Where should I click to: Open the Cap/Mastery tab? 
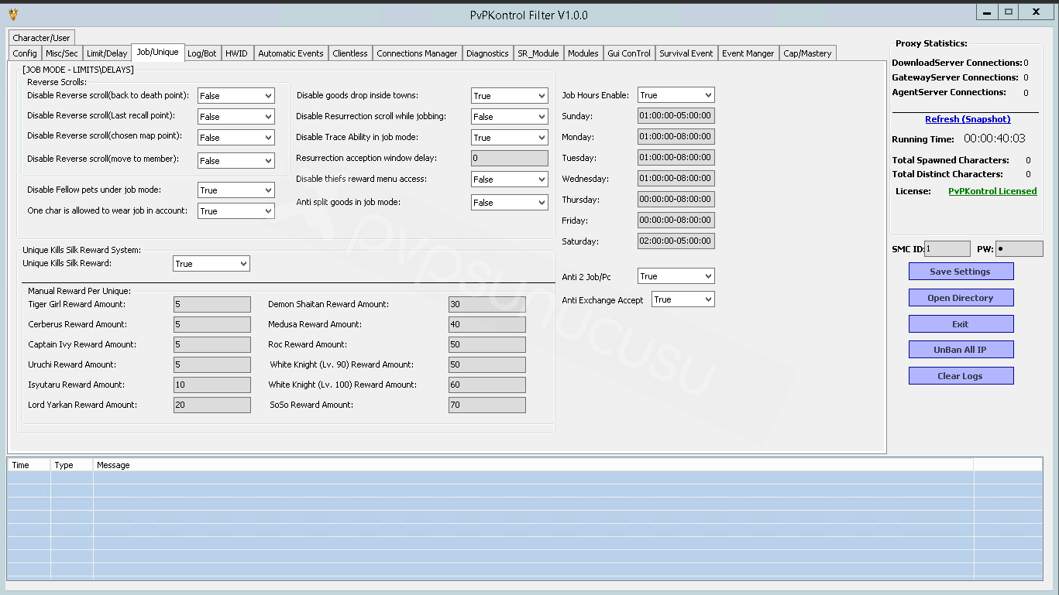807,53
